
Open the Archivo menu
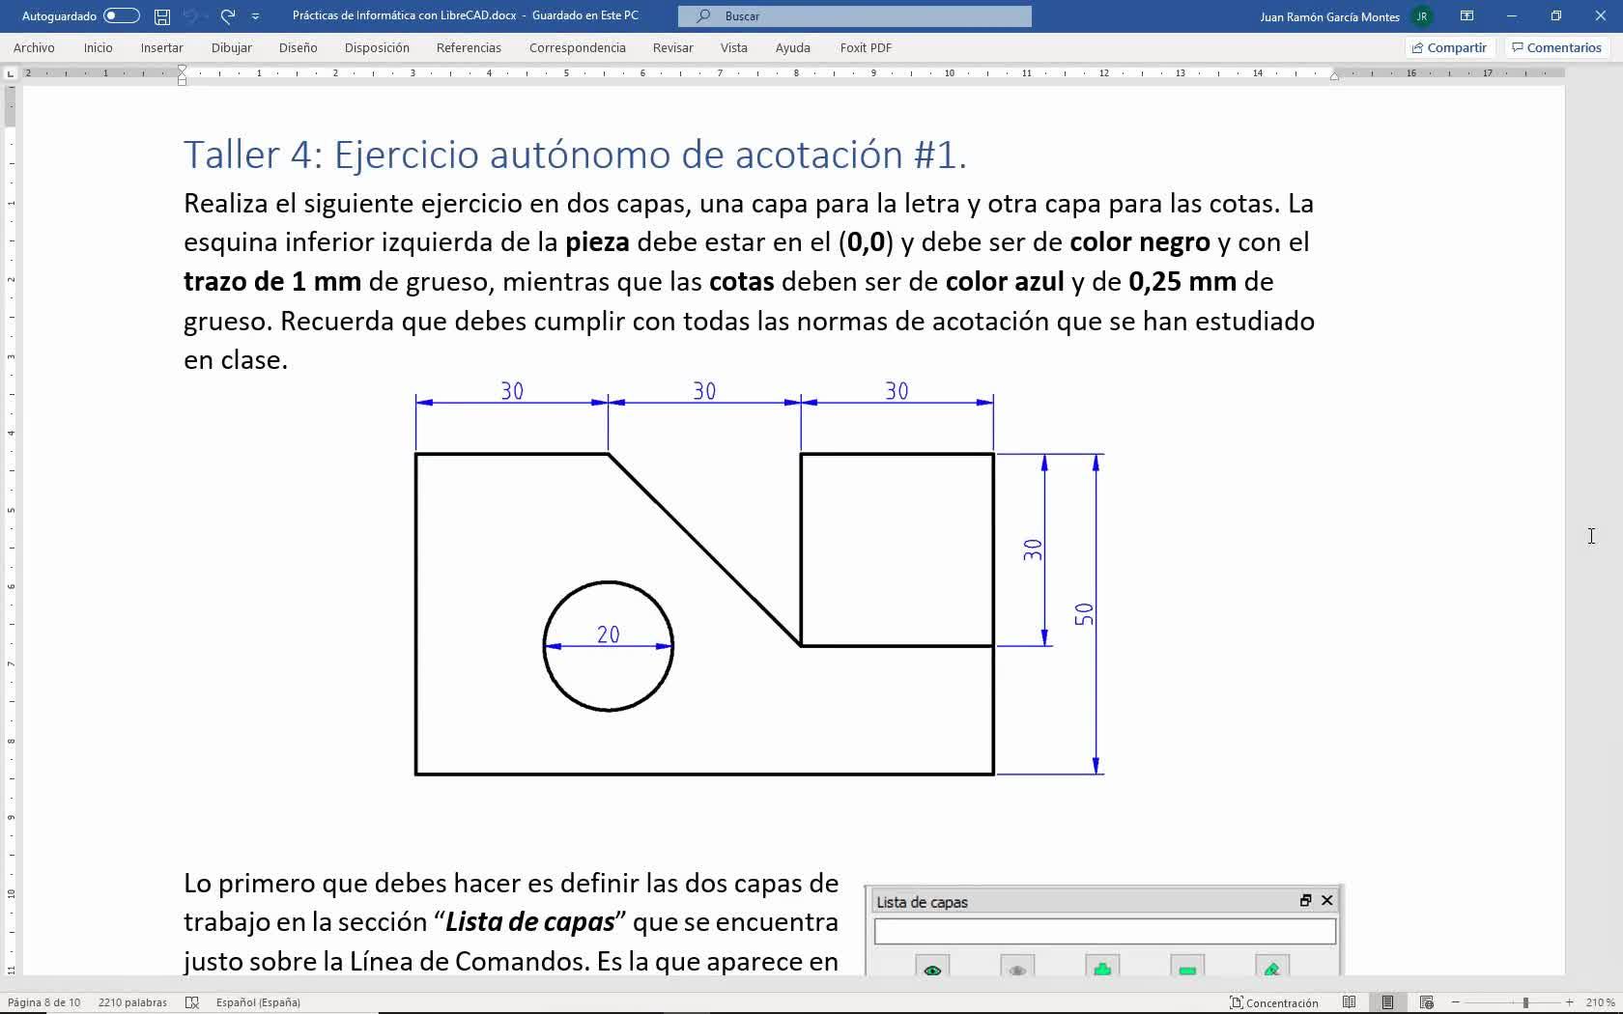click(x=34, y=47)
